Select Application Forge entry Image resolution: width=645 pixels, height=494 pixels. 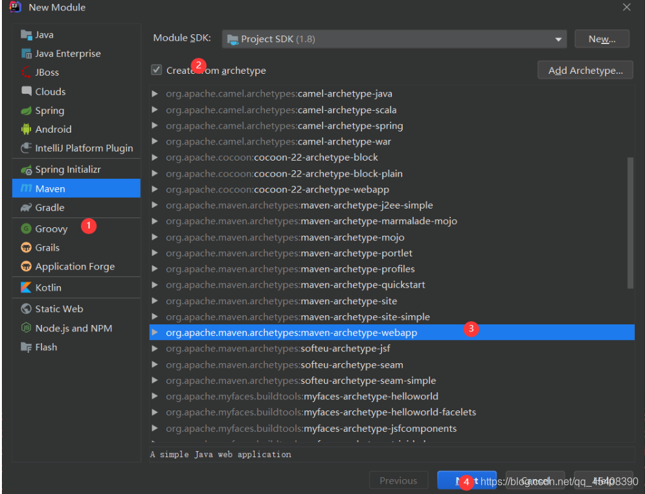pyautogui.click(x=76, y=267)
